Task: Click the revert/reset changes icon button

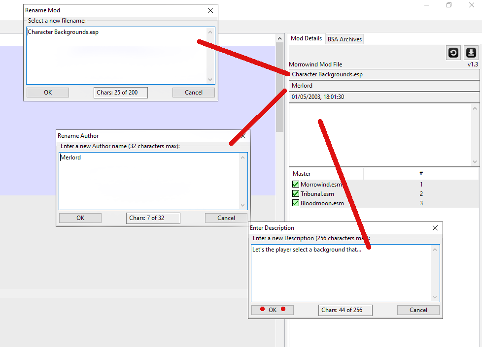Action: [x=453, y=53]
